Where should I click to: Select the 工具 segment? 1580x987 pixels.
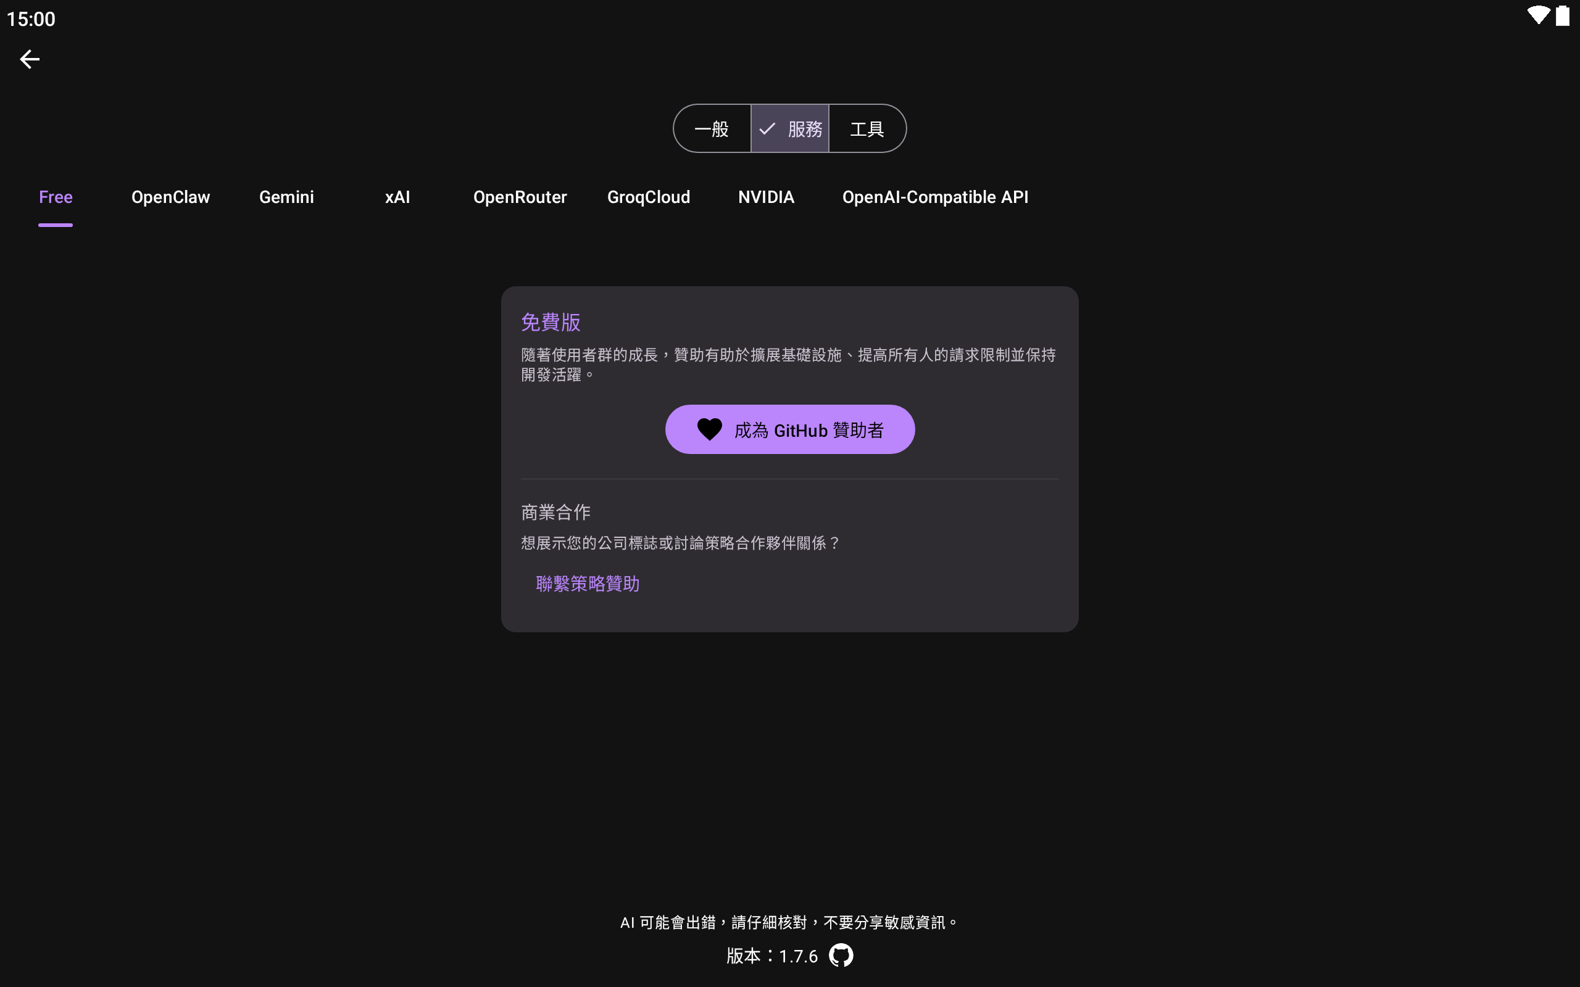click(x=867, y=128)
